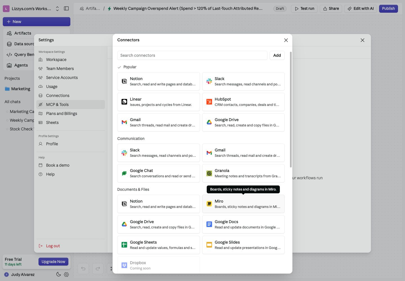
Task: Open Slack connector under Communication
Action: click(158, 153)
